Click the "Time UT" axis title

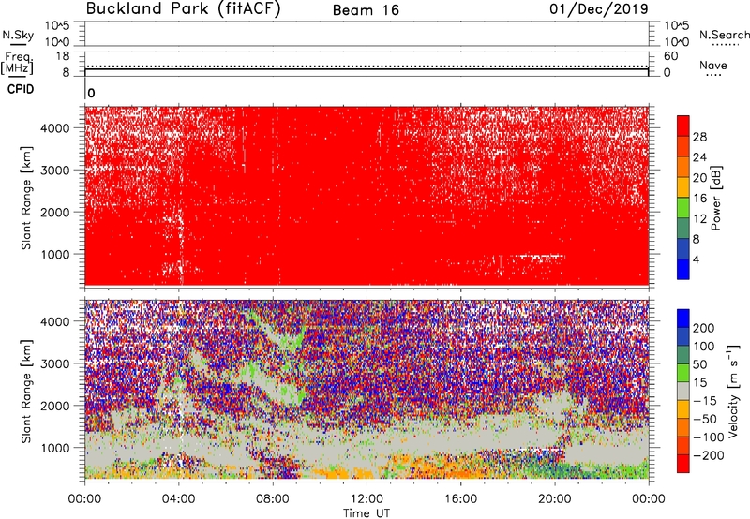[367, 513]
